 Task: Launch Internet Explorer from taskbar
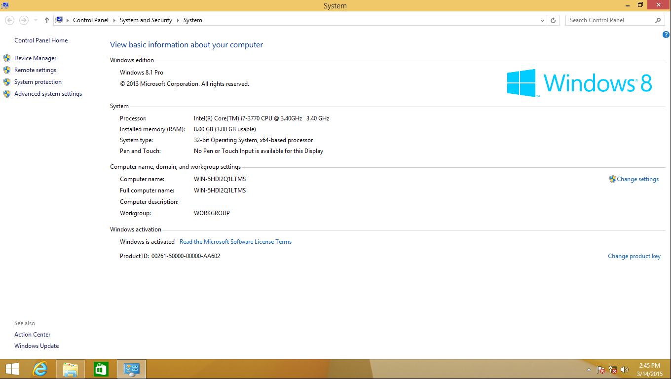click(x=40, y=369)
